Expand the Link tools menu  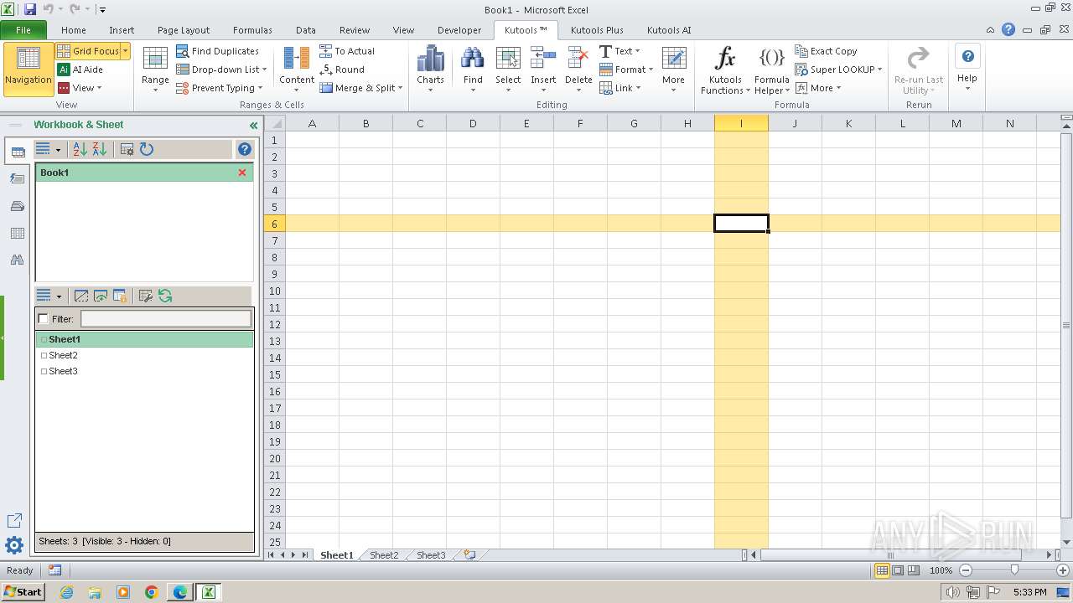point(620,88)
